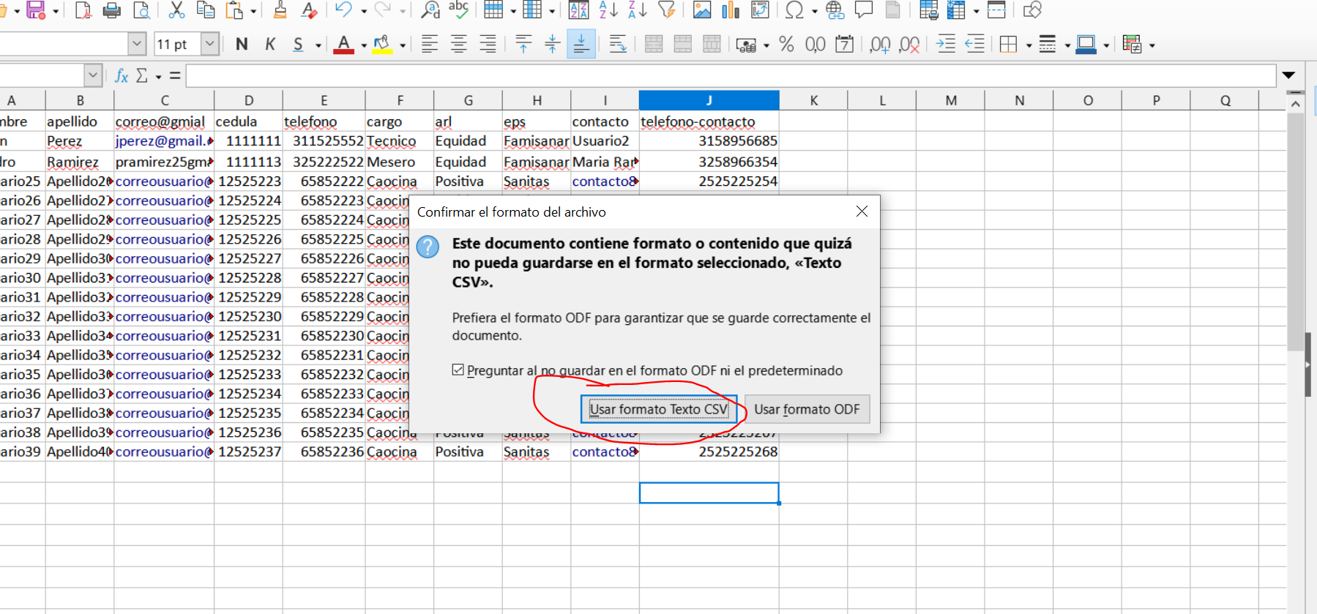This screenshot has width=1317, height=614.
Task: Select column K header
Action: (813, 100)
